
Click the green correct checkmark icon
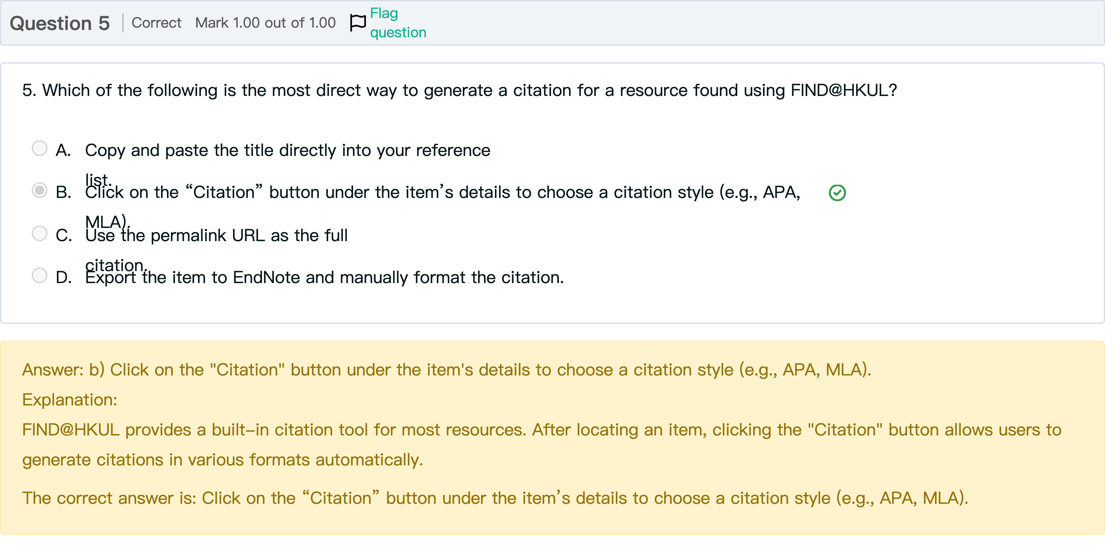point(837,193)
